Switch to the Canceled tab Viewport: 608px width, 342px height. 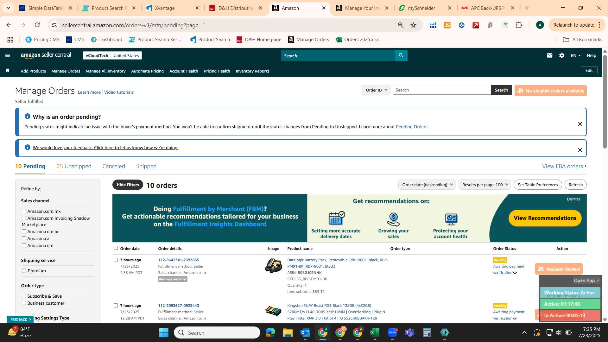(x=114, y=166)
